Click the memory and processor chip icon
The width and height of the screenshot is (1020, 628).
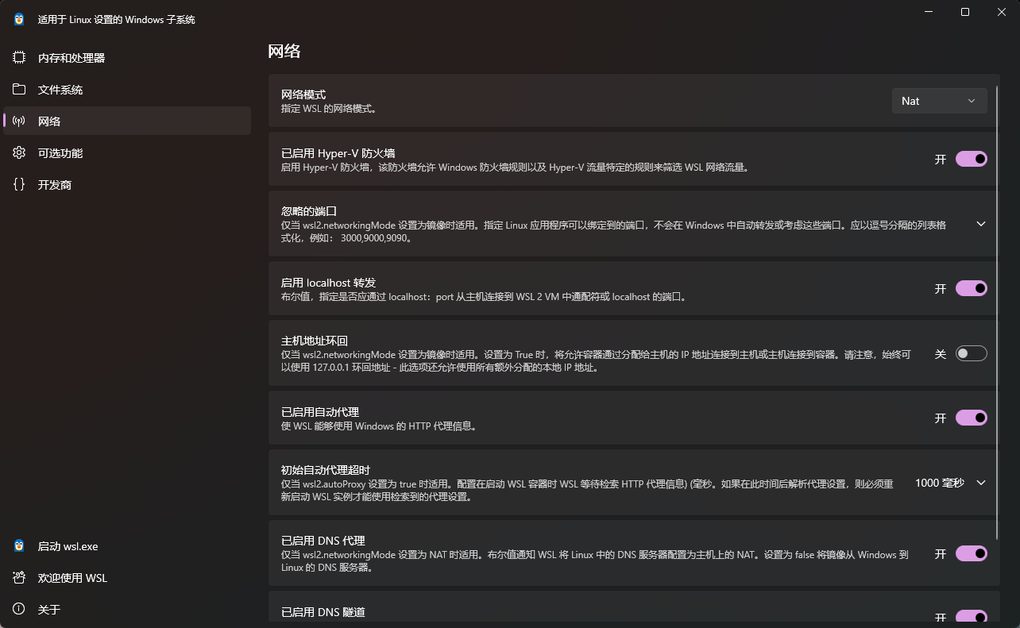(x=19, y=58)
